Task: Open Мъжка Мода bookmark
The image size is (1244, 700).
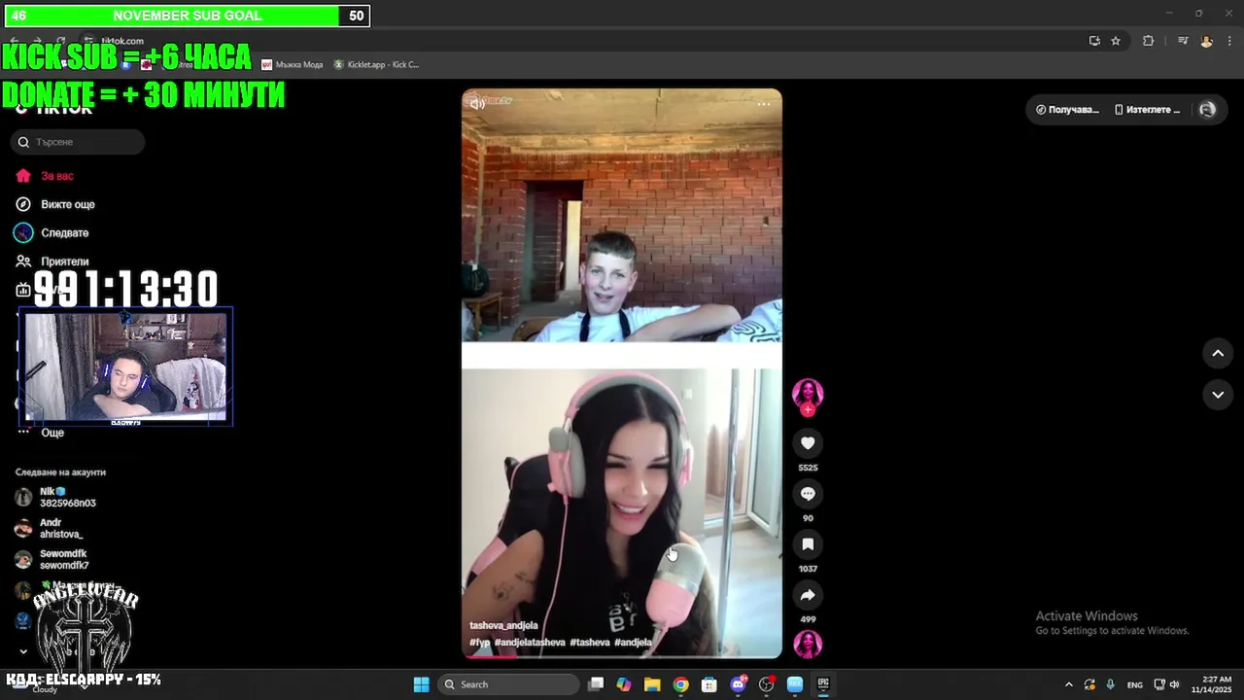Action: click(x=293, y=65)
